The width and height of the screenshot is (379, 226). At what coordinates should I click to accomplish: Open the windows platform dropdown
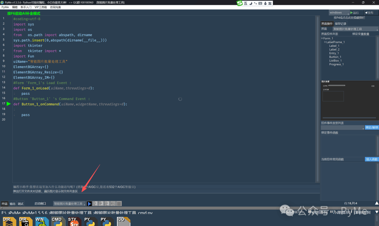click(339, 13)
